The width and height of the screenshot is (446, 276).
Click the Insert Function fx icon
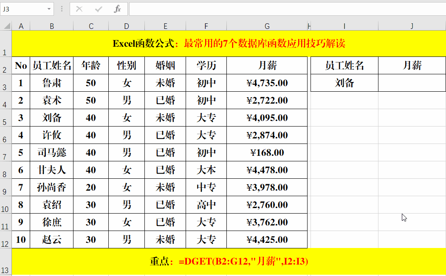(118, 8)
